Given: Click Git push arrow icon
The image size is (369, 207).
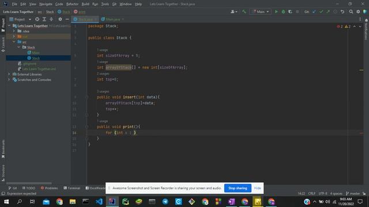Looking at the screenshot, I should click(328, 11).
